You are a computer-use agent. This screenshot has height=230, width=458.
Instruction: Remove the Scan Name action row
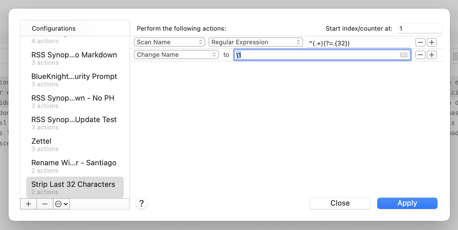pos(420,42)
